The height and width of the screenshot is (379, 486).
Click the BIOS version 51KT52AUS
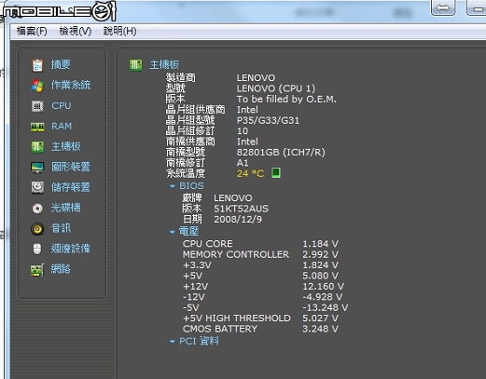click(x=241, y=209)
